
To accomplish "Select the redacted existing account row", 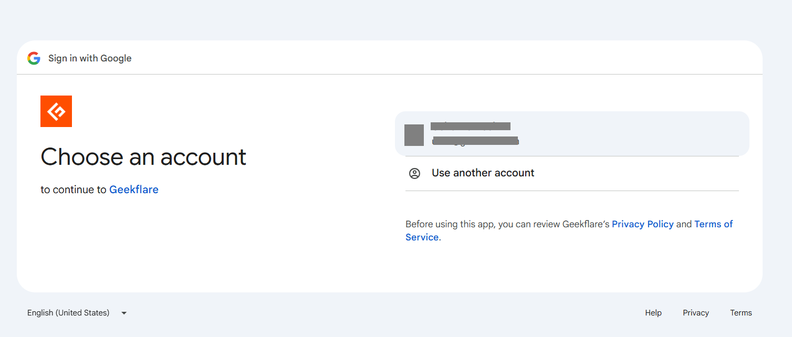I will (x=572, y=134).
